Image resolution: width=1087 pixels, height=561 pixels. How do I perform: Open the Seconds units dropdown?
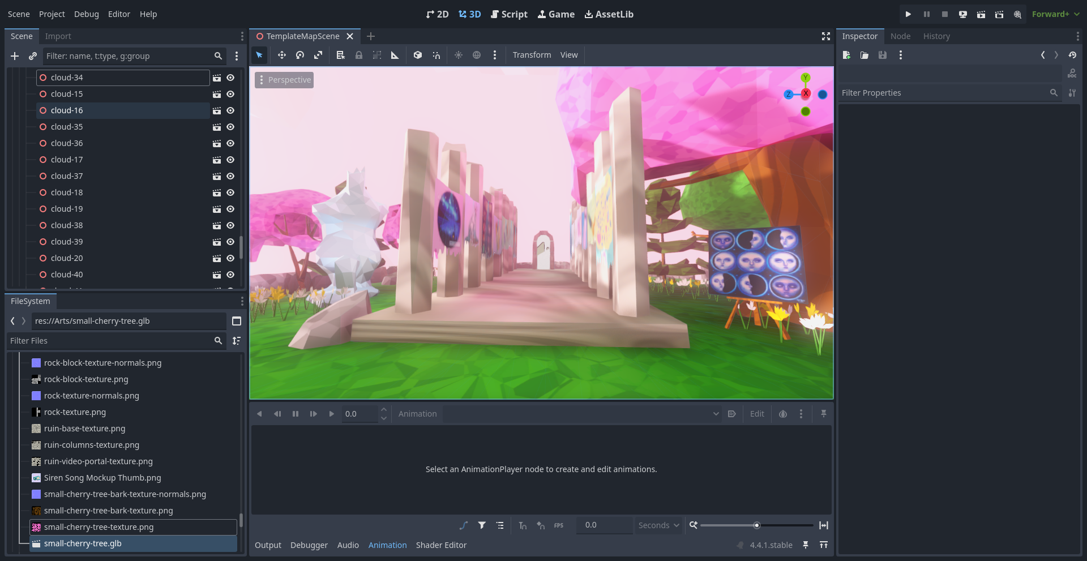click(658, 525)
